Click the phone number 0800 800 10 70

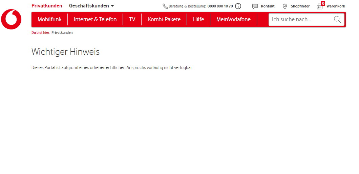click(220, 6)
